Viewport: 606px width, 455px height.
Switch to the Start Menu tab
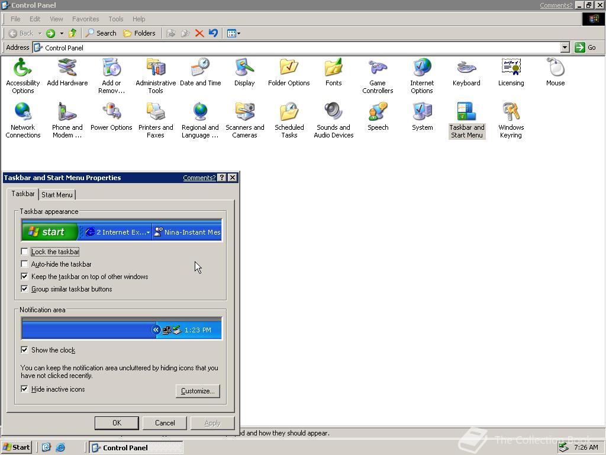(57, 194)
